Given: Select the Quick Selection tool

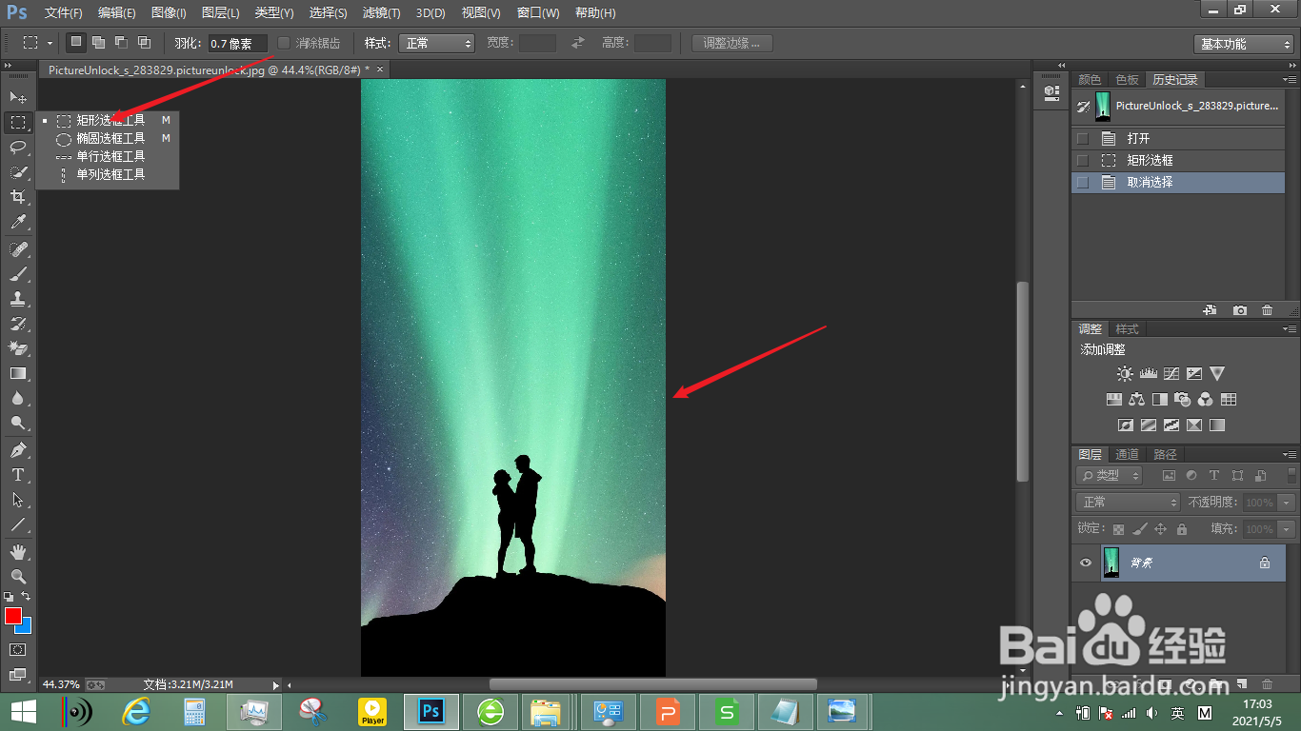Looking at the screenshot, I should [x=18, y=172].
